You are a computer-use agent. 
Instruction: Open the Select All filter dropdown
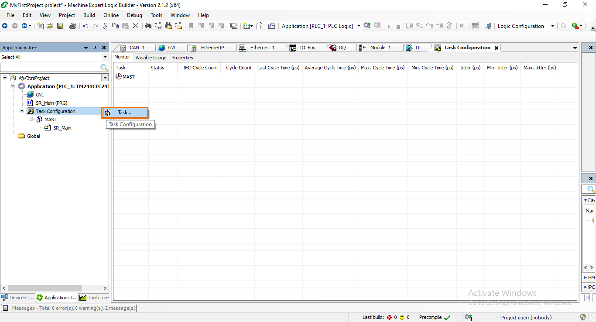[105, 57]
